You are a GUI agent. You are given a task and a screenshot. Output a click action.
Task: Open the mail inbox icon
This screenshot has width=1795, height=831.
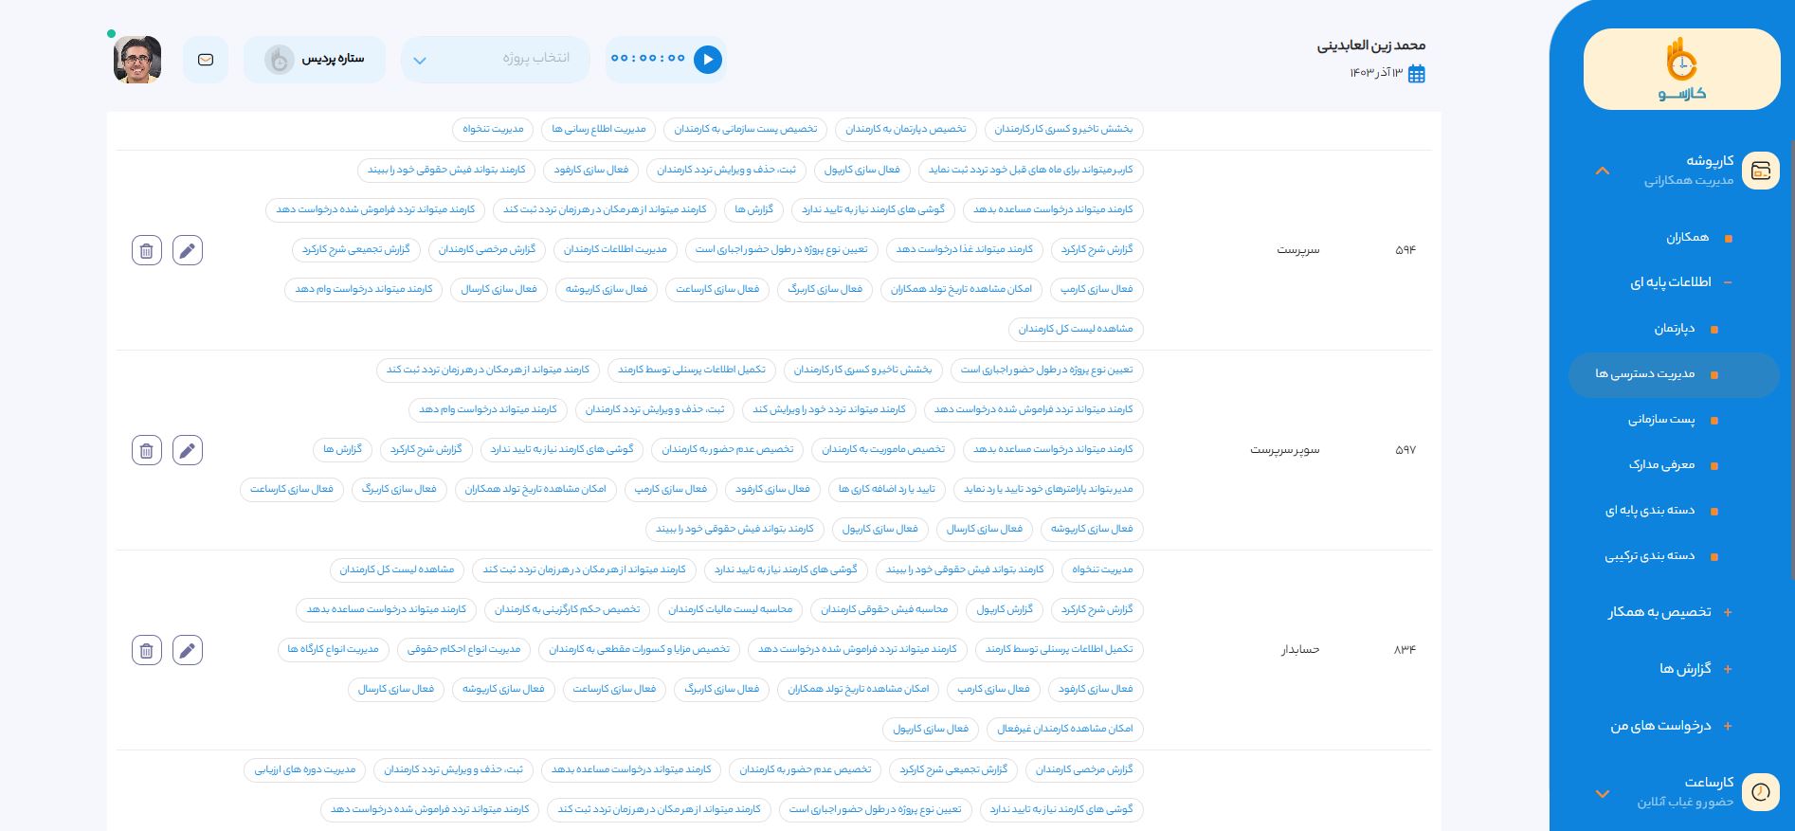[x=206, y=60]
